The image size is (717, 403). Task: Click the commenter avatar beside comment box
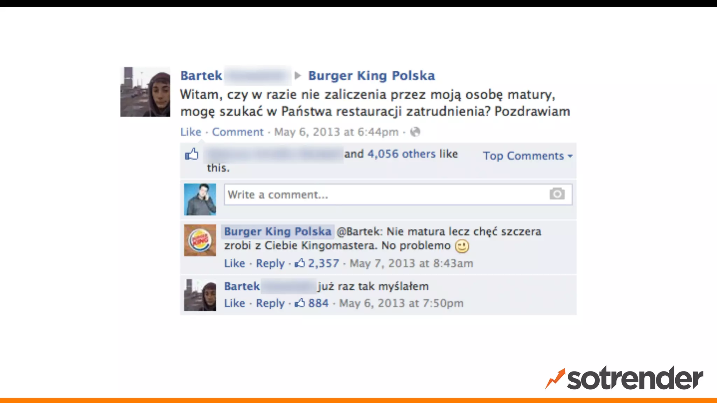point(200,199)
